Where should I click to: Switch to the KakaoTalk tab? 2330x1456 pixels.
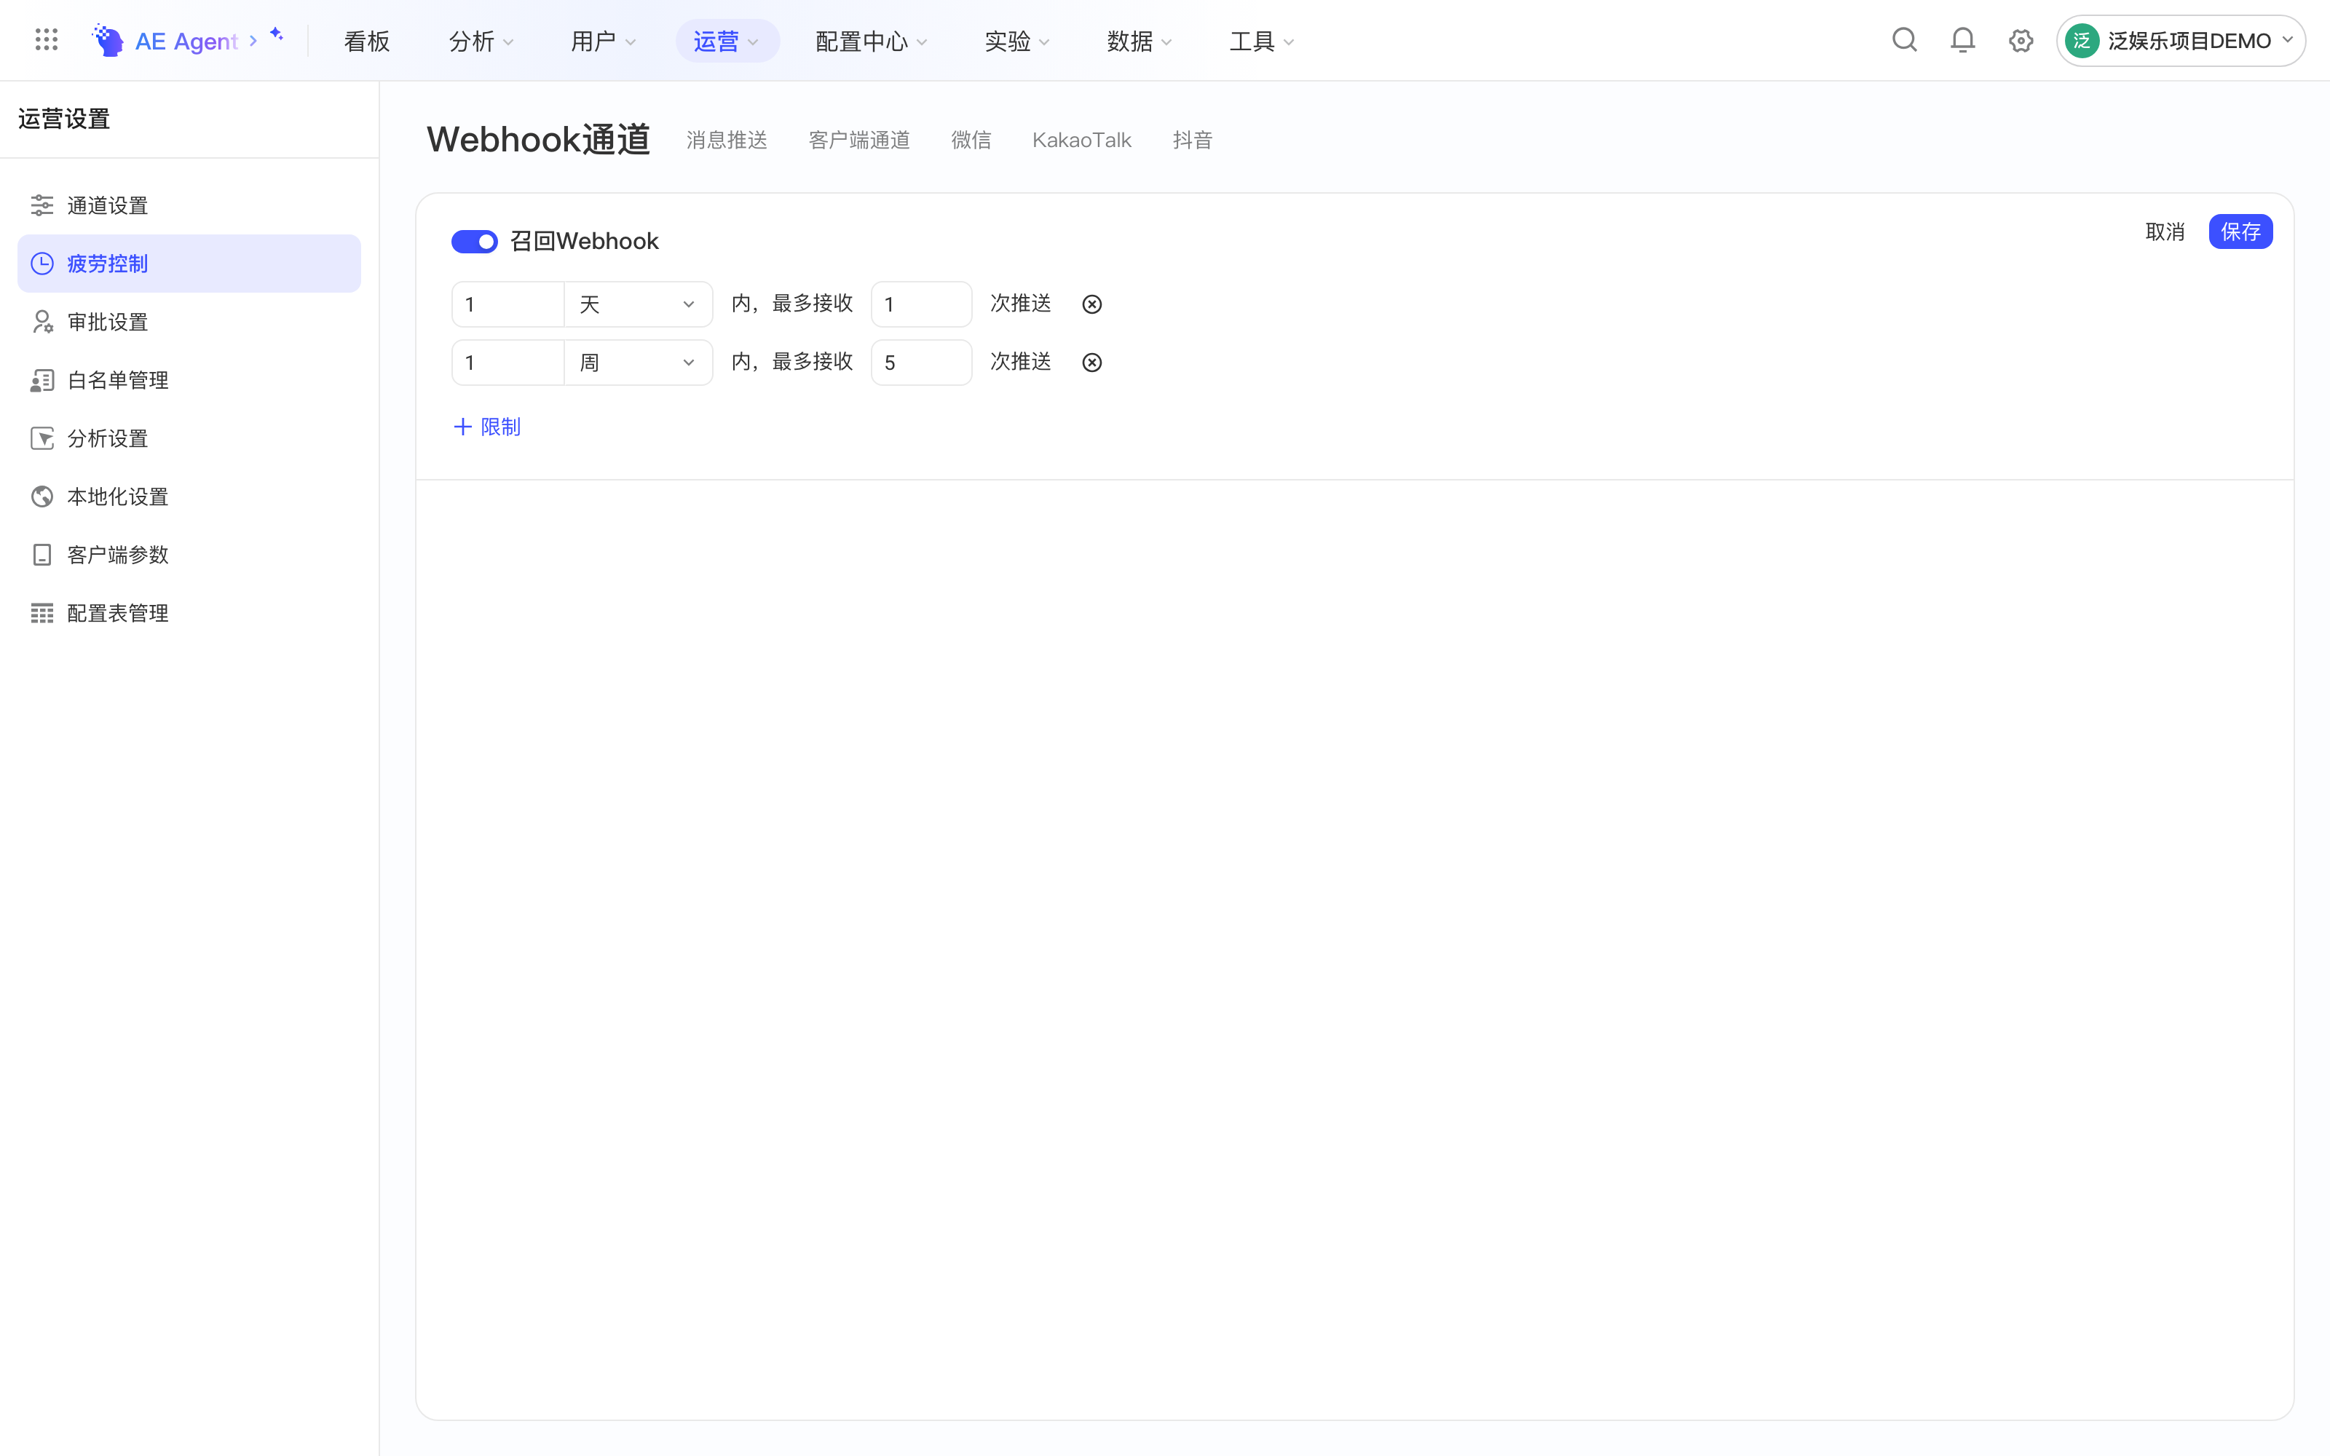pos(1081,141)
